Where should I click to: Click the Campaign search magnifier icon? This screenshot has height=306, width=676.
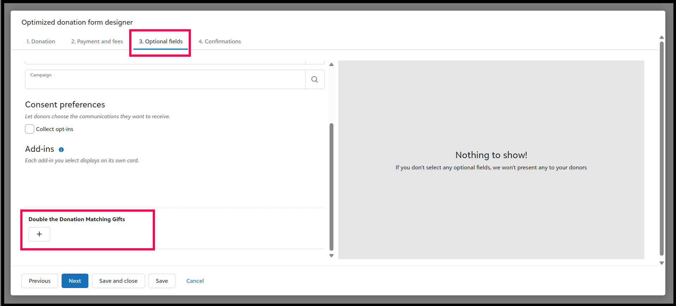coord(314,80)
